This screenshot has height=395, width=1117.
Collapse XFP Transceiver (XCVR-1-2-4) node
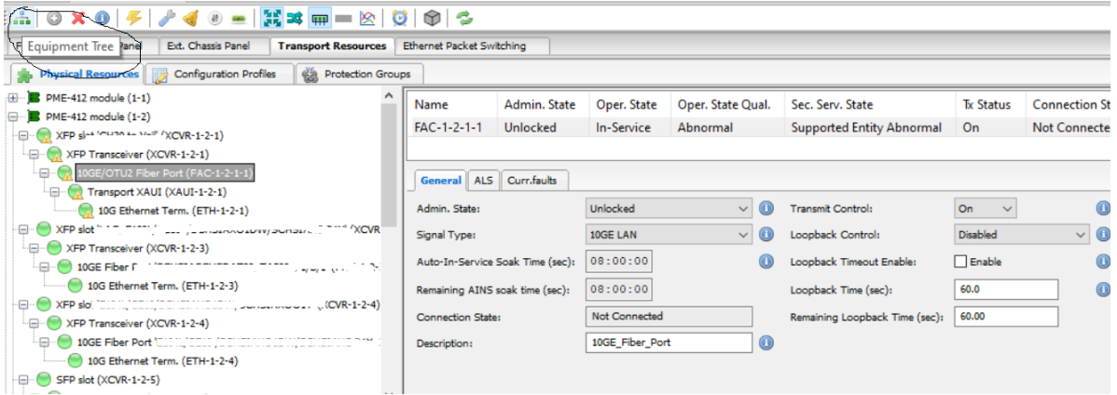33,323
